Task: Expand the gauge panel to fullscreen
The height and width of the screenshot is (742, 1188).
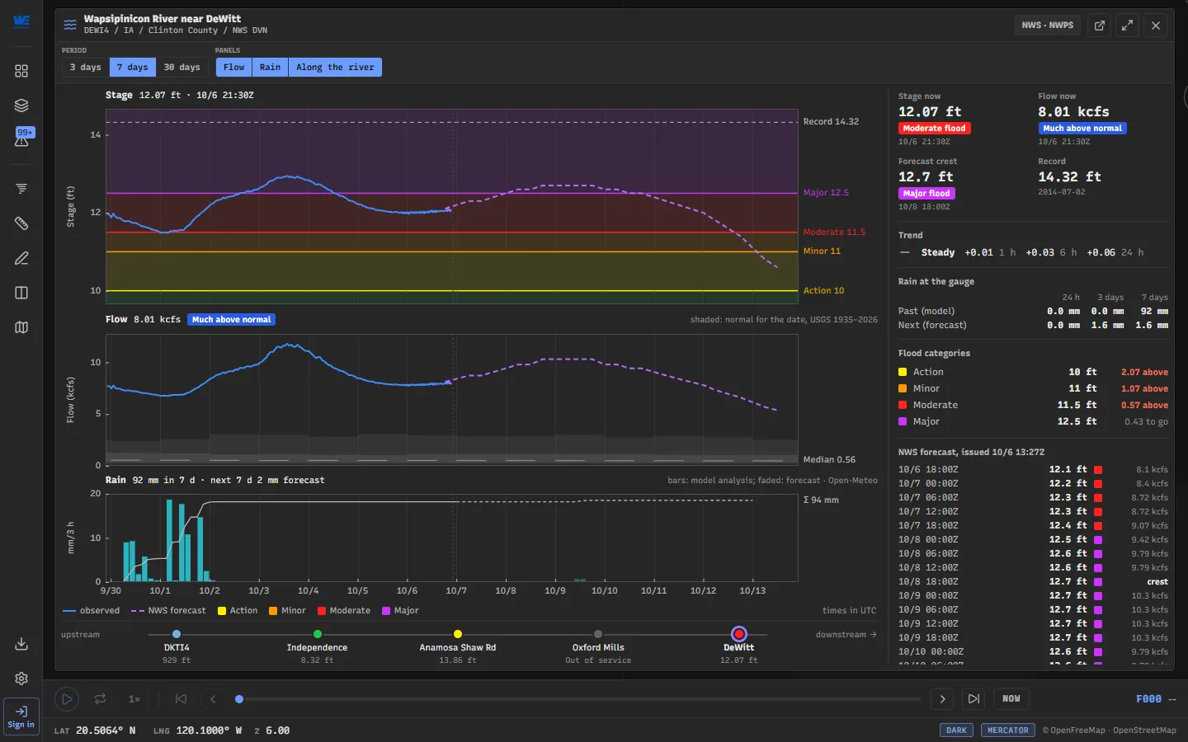Action: (x=1128, y=26)
